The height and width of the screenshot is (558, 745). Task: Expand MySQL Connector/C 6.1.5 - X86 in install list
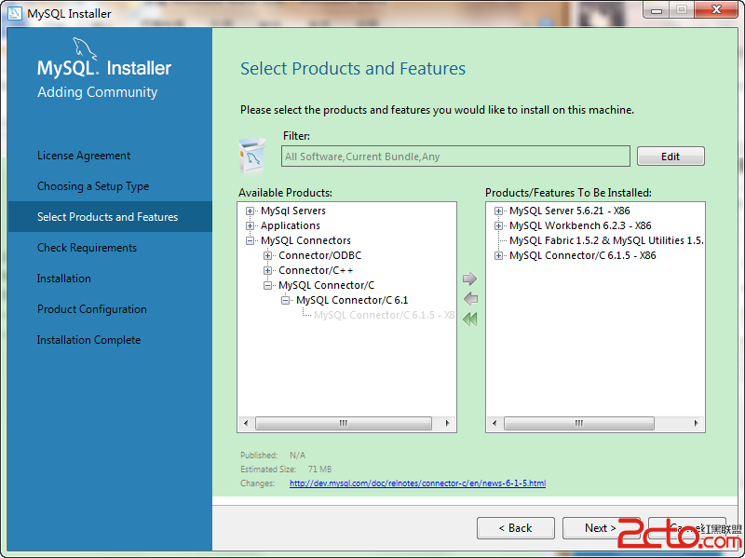(x=498, y=255)
